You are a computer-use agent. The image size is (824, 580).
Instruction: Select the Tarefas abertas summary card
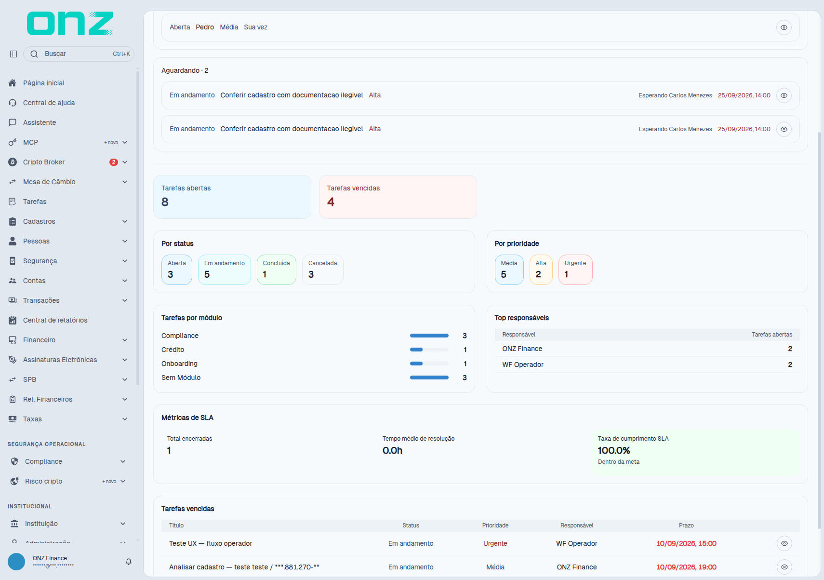[x=232, y=197]
